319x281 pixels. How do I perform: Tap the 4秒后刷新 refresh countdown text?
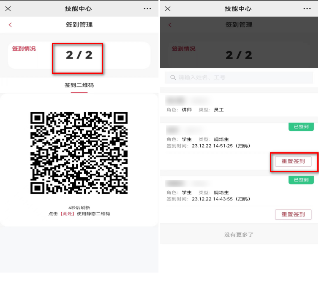pyautogui.click(x=79, y=208)
